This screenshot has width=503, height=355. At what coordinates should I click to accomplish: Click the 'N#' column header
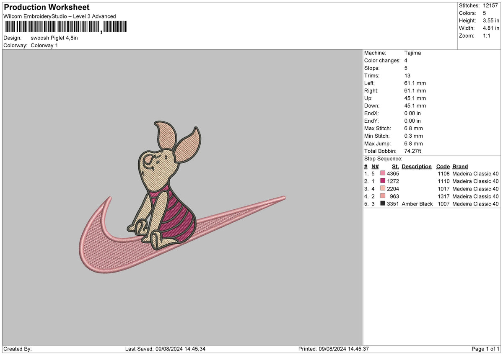click(x=375, y=166)
